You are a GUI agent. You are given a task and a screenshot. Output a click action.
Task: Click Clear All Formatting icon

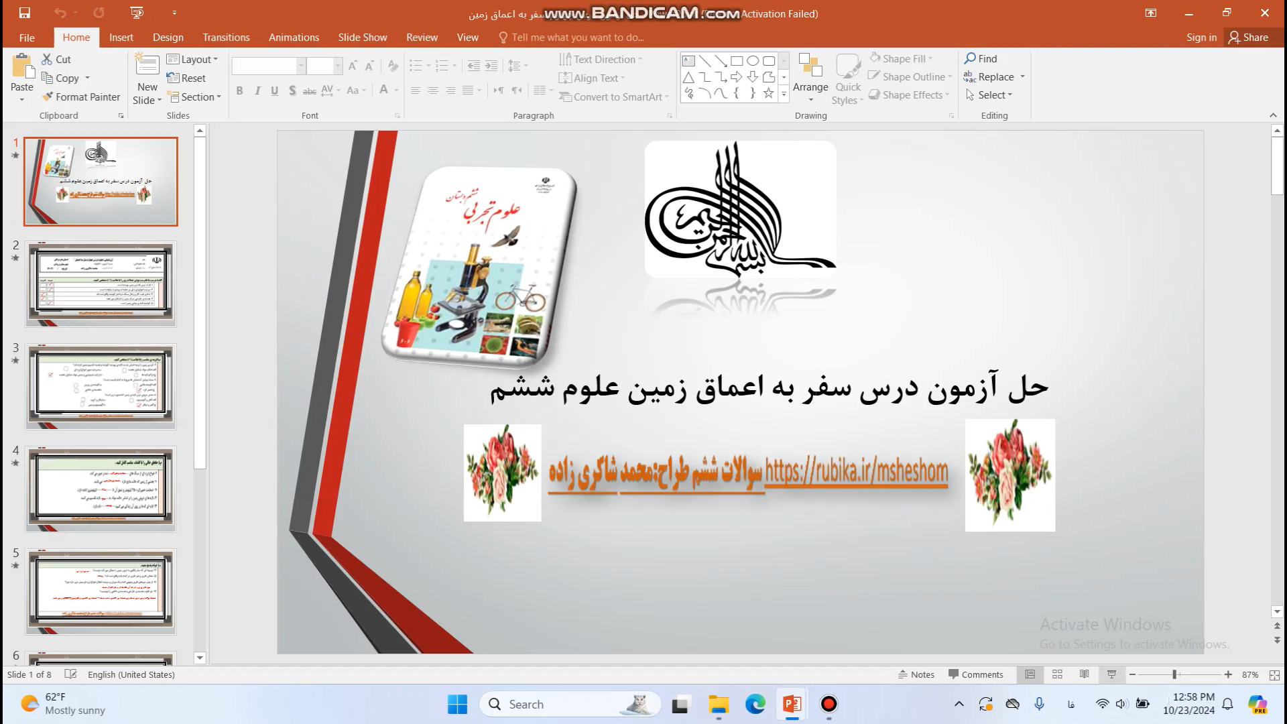click(393, 66)
